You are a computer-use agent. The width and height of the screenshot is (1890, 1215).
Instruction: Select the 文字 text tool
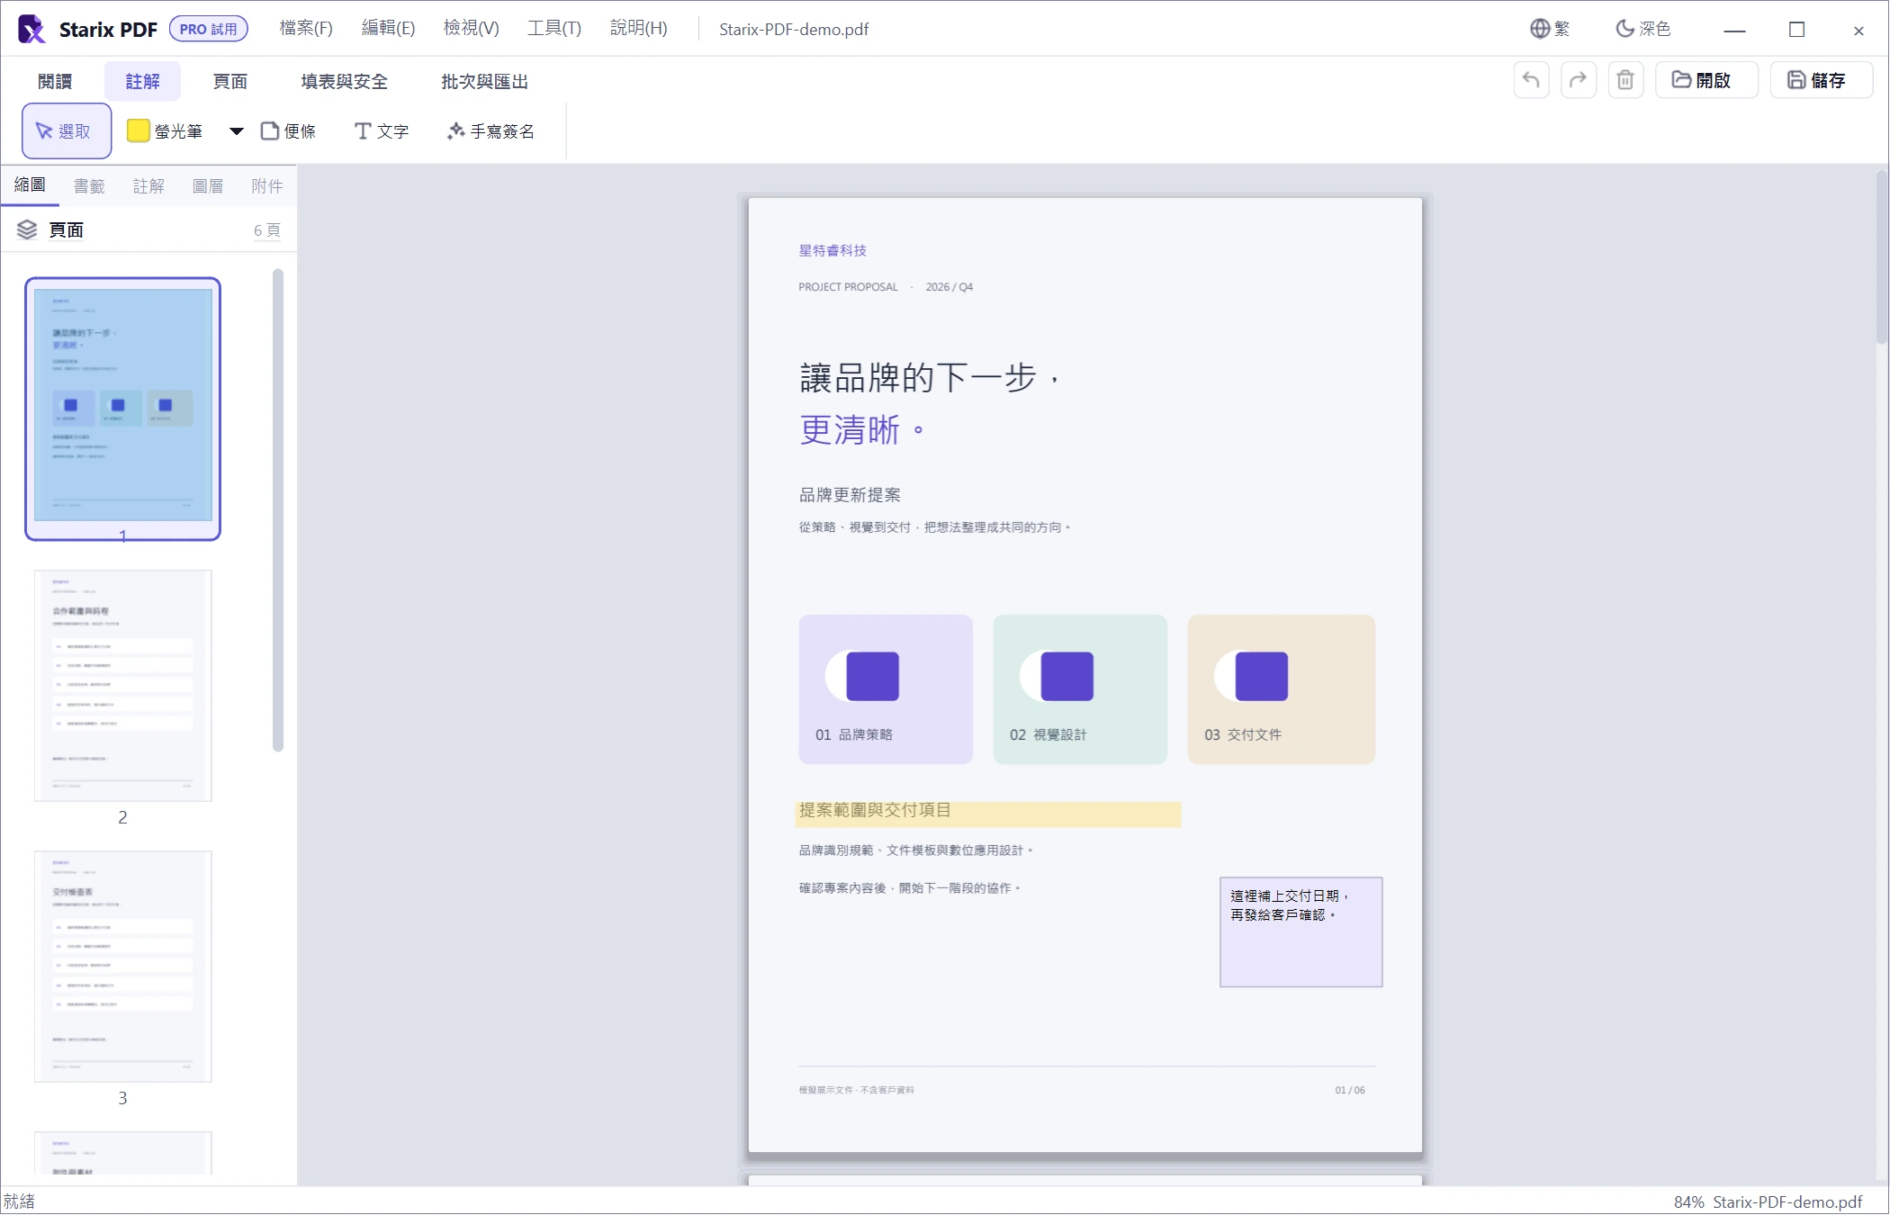coord(382,131)
